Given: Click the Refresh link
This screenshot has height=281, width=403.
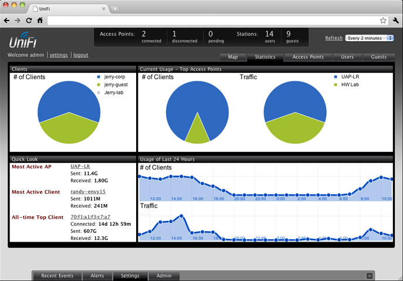Looking at the screenshot, I should pyautogui.click(x=334, y=38).
